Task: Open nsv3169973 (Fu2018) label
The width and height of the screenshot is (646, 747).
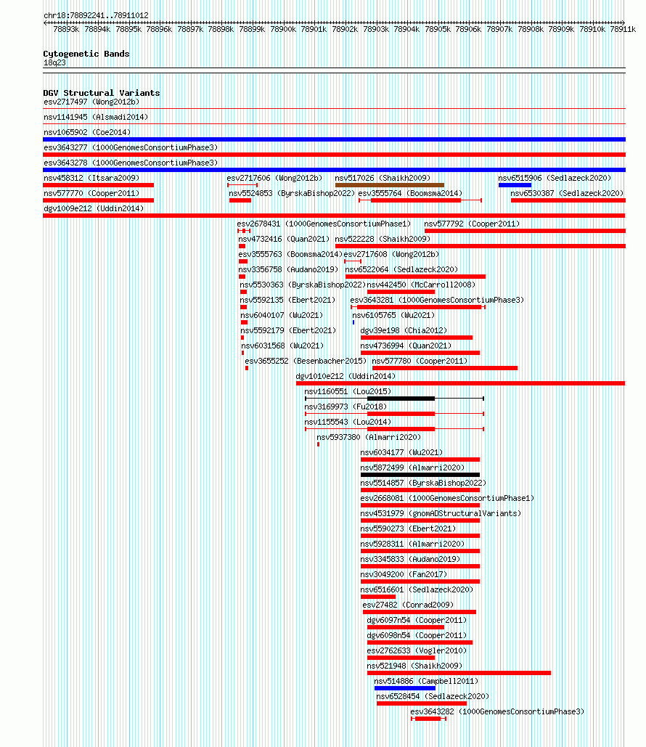Action: point(346,407)
